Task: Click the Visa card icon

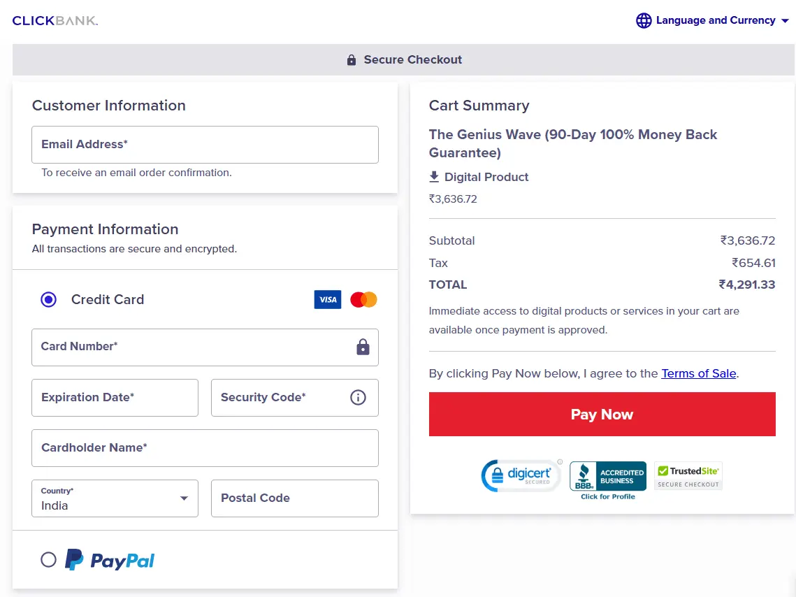Action: [x=327, y=299]
